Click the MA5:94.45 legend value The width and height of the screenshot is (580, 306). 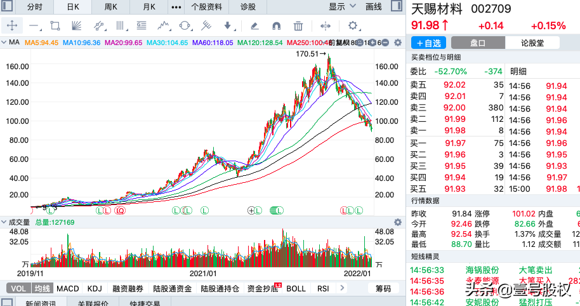click(x=41, y=43)
